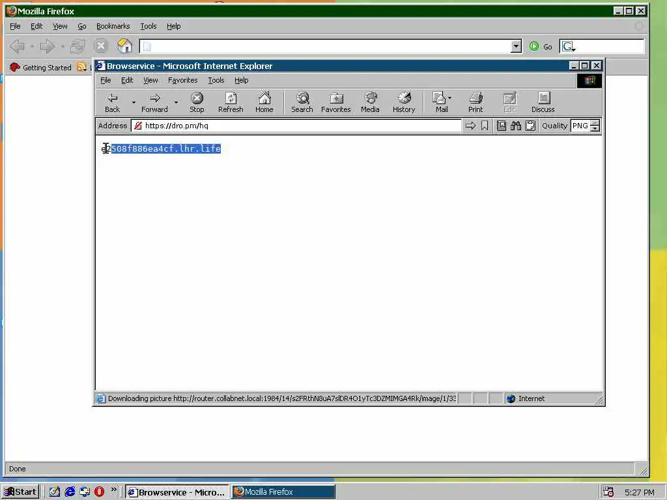The width and height of the screenshot is (667, 500).
Task: Click the Internet Explorer address field
Action: click(296, 126)
